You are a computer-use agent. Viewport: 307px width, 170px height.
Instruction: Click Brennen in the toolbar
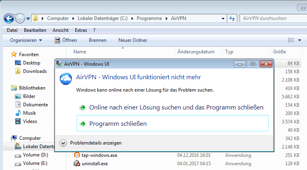tap(98, 40)
